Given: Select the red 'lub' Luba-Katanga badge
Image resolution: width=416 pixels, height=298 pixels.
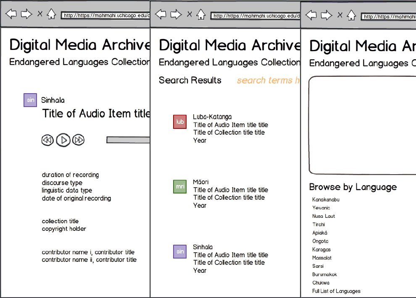Looking at the screenshot, I should pyautogui.click(x=180, y=122).
